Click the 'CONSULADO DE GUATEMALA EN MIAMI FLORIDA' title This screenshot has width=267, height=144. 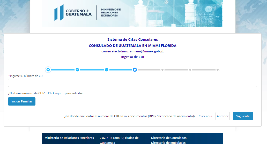coord(132,46)
